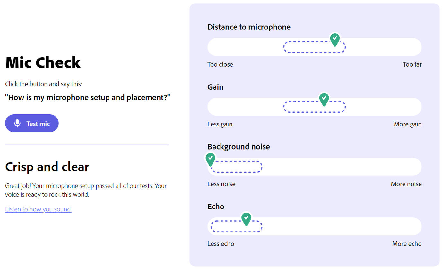The height and width of the screenshot is (269, 443).
Task: Click the dashed target zone on Distance bar
Action: click(308, 47)
